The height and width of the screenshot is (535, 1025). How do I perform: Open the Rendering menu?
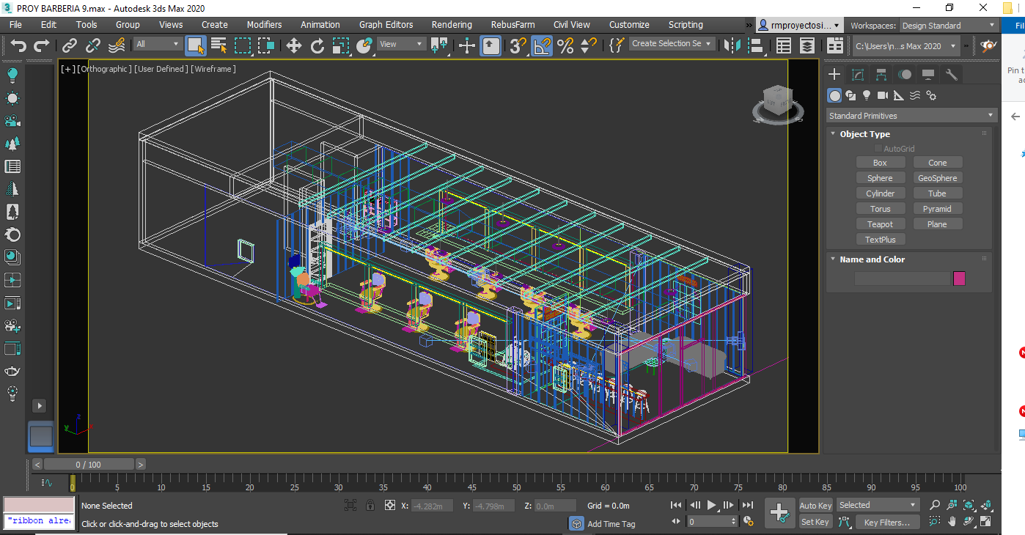coord(452,25)
